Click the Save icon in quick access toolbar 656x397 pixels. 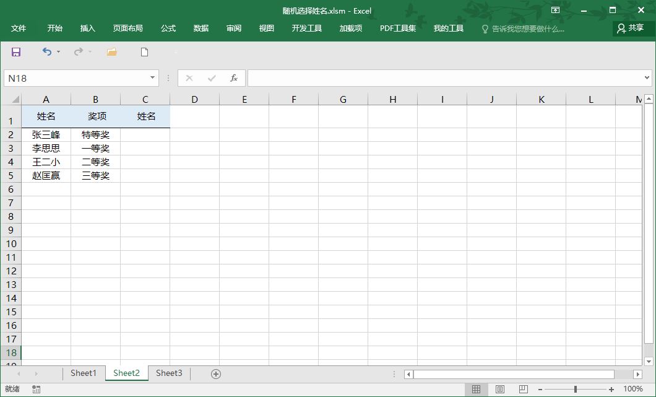coord(16,52)
